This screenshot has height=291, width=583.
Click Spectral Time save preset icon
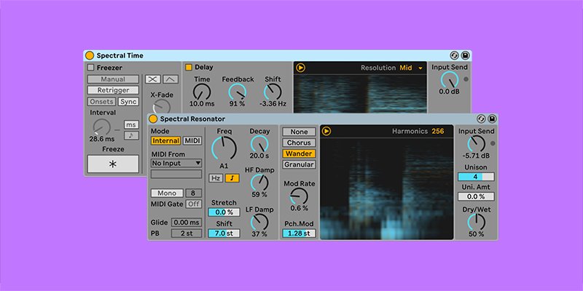(x=465, y=56)
